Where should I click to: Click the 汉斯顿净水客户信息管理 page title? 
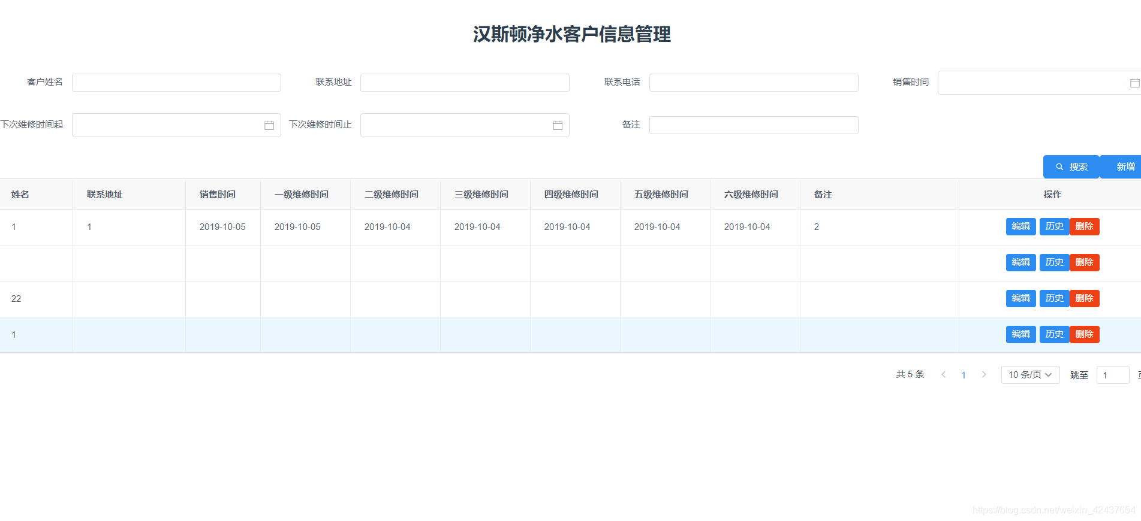click(572, 34)
